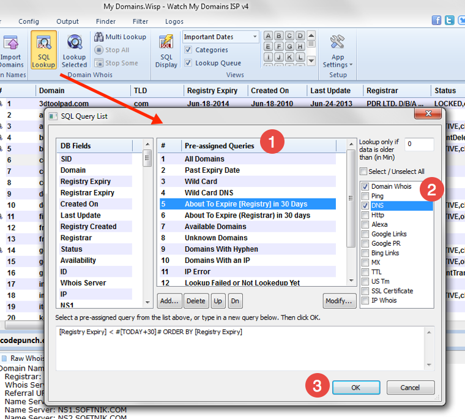Image resolution: width=465 pixels, height=419 pixels.
Task: Enable the Http lookup option
Action: [x=365, y=215]
